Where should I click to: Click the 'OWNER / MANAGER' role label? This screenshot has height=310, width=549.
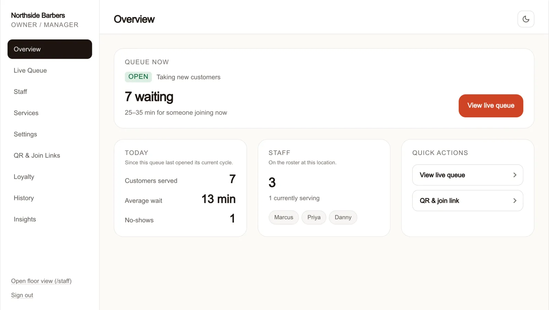45,25
